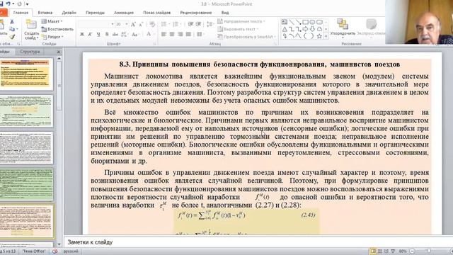Open the Показ слайдов tab

pos(157,13)
